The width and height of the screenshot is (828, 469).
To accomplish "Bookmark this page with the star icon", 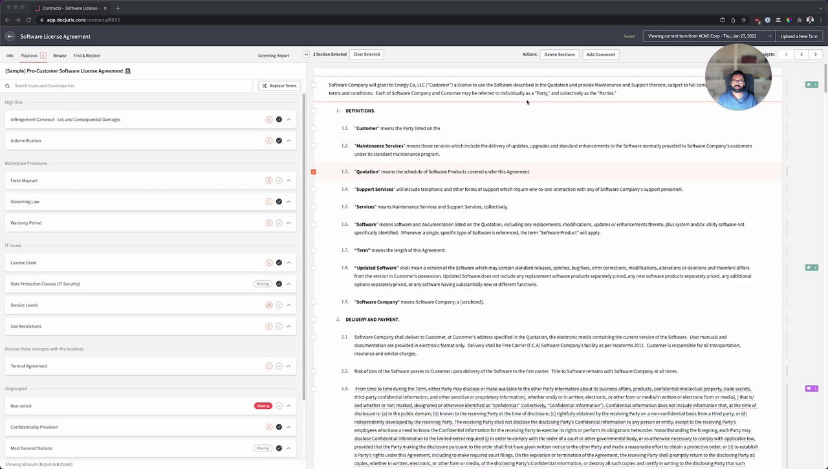I will [x=744, y=20].
